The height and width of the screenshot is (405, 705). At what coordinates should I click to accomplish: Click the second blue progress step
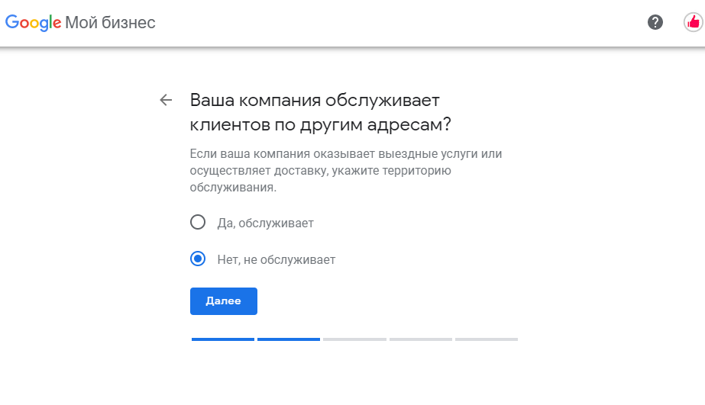[289, 339]
